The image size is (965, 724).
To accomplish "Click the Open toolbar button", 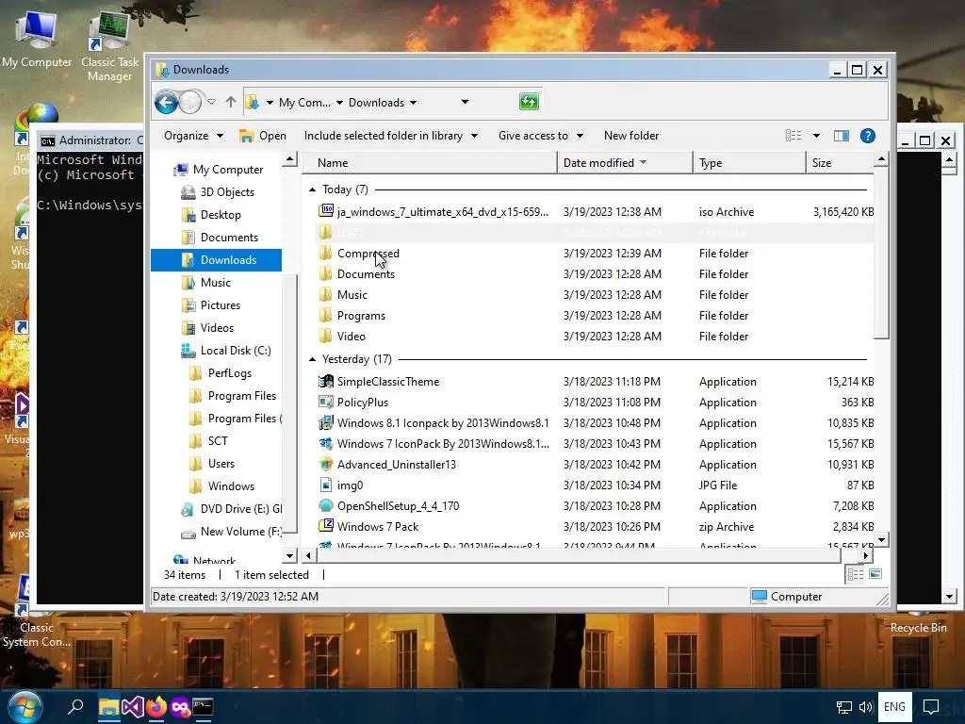I will pos(263,136).
